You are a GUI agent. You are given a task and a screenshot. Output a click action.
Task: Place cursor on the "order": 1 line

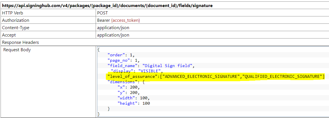(x=121, y=55)
